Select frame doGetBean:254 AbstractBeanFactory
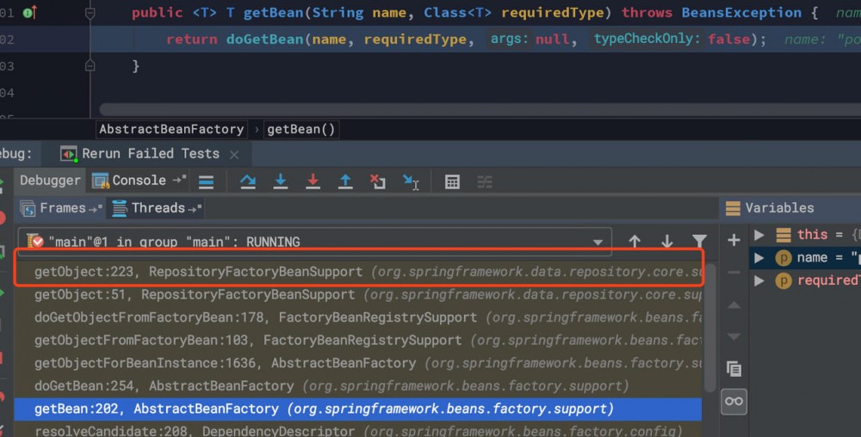This screenshot has height=437, width=861. coord(358,386)
